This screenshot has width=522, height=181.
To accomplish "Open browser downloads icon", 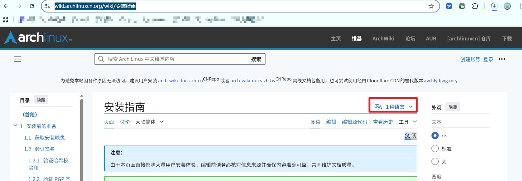I will pyautogui.click(x=494, y=6).
